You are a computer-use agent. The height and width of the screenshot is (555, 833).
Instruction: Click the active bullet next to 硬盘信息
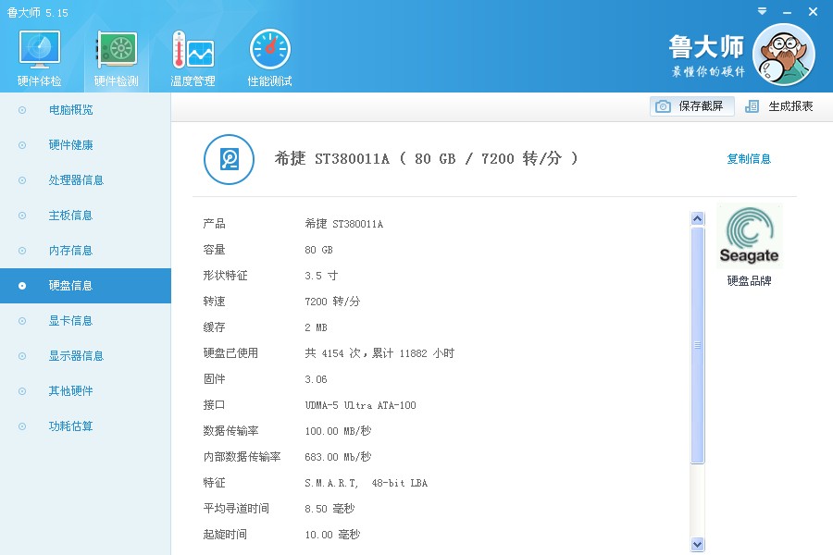(22, 286)
